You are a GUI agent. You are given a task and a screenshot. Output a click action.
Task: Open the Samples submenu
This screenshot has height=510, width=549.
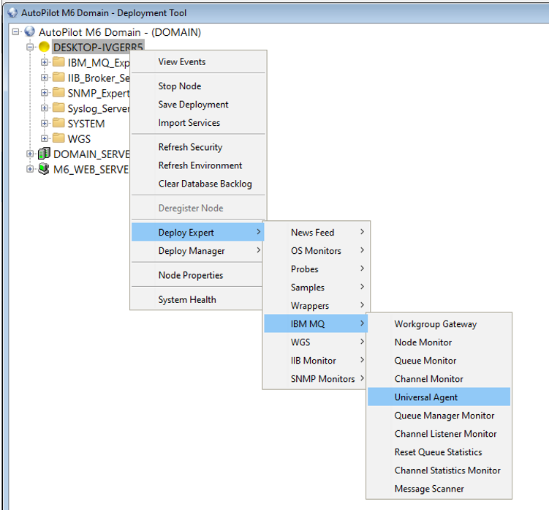[x=316, y=288]
